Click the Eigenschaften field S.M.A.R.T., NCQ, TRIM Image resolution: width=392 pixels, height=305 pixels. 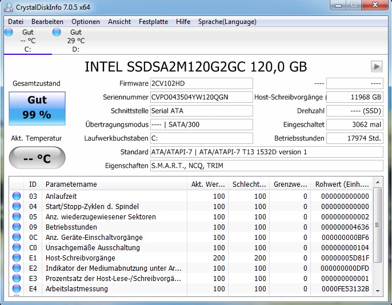pos(267,166)
